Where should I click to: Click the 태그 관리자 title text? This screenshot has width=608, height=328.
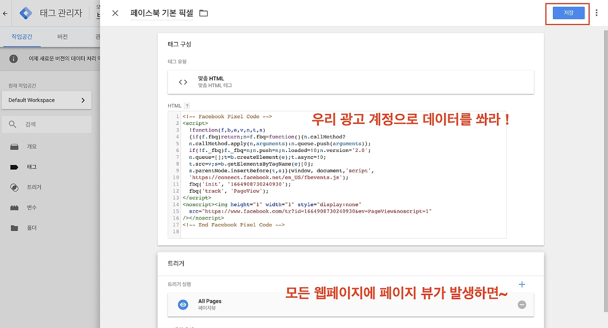coord(61,13)
